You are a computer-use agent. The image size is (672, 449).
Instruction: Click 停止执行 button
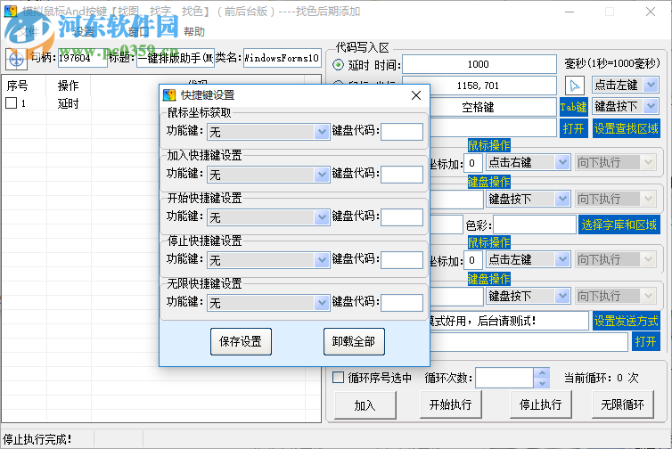point(540,404)
